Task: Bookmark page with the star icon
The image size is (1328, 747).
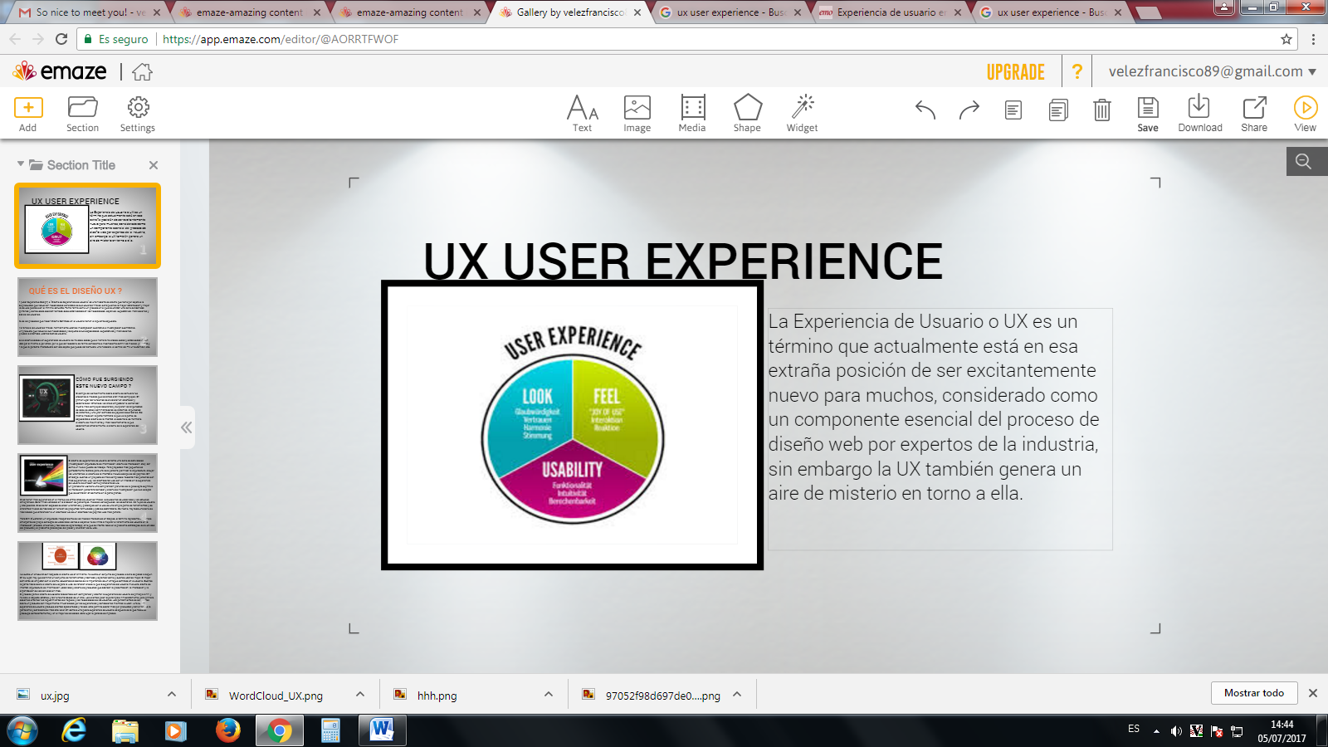Action: (1286, 39)
